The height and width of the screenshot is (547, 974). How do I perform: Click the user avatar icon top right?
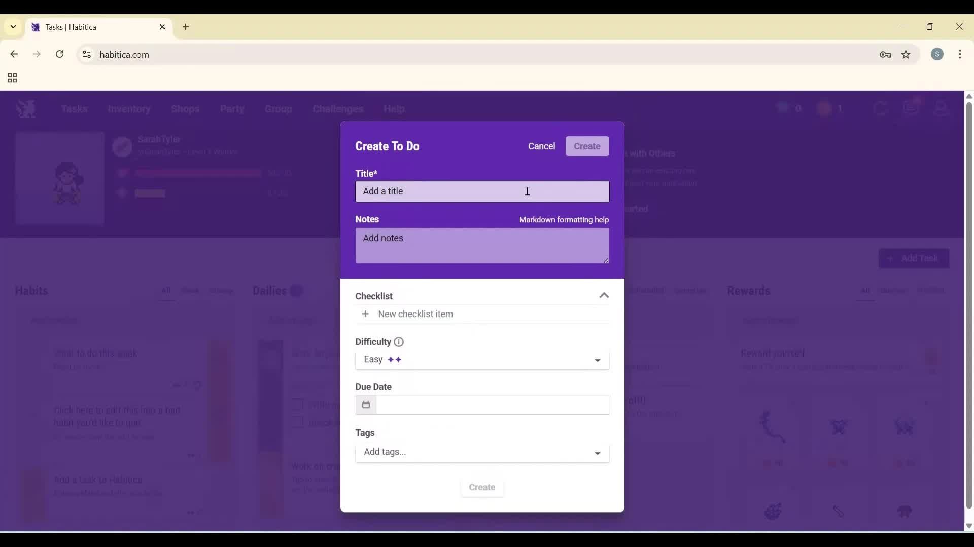coord(942,108)
